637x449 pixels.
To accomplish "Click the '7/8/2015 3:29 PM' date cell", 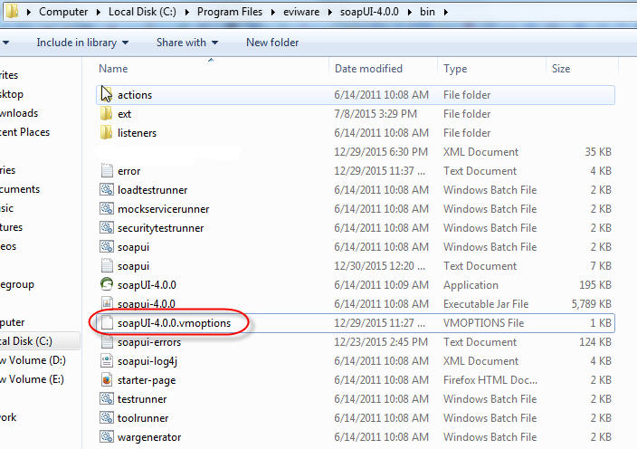I will [x=376, y=114].
